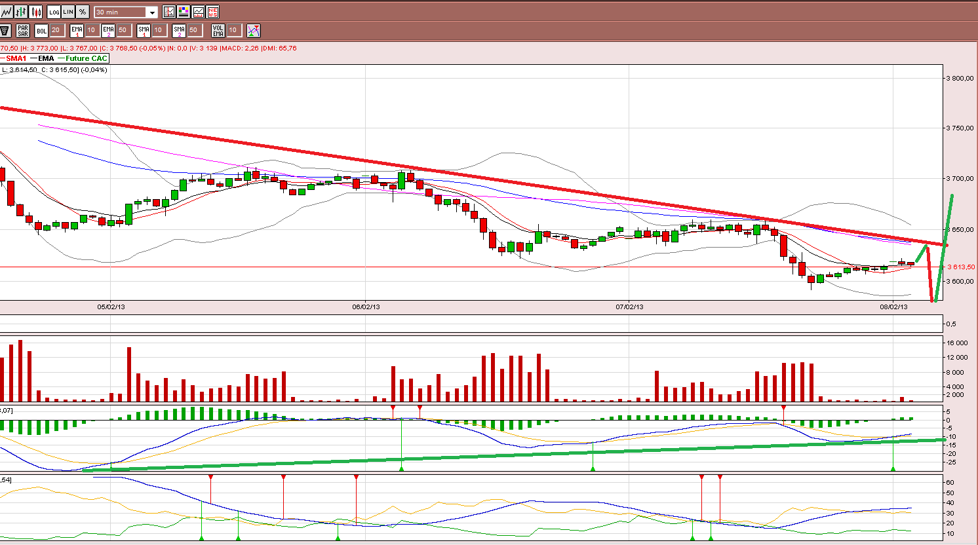Edit the EMA 1 period field
The height and width of the screenshot is (545, 978).
point(92,30)
